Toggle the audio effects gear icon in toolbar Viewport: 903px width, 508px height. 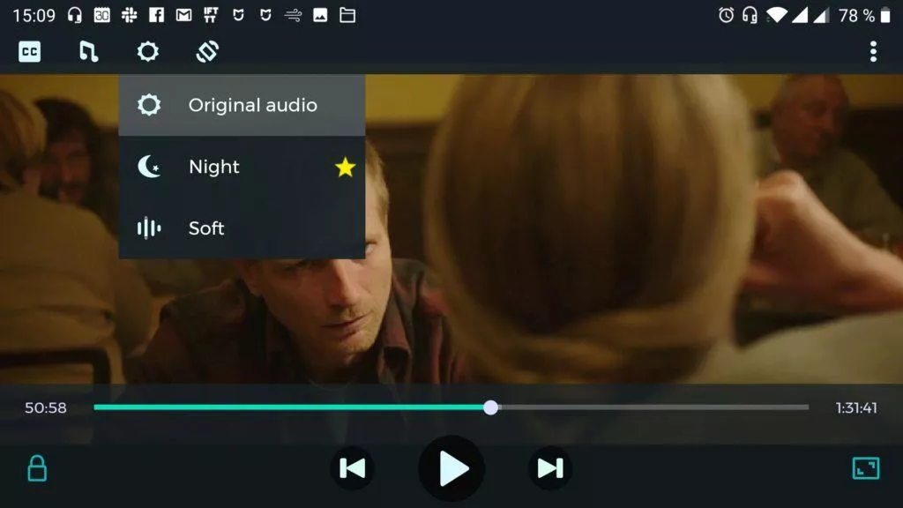tap(147, 51)
